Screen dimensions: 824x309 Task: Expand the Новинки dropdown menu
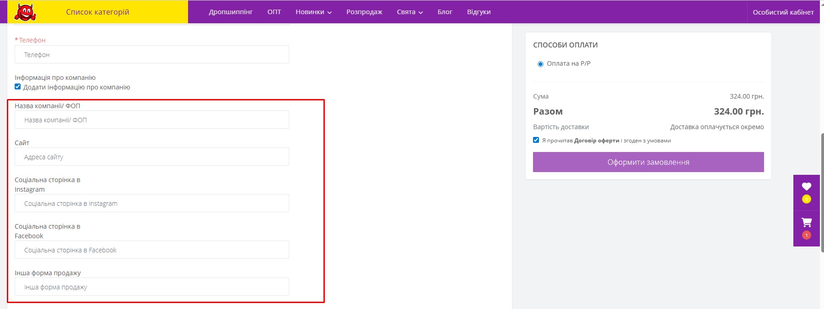(313, 12)
